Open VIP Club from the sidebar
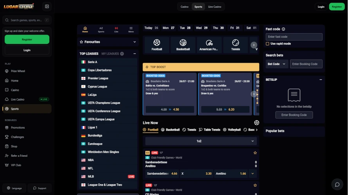Screen dimensions: 348x195 27,165
